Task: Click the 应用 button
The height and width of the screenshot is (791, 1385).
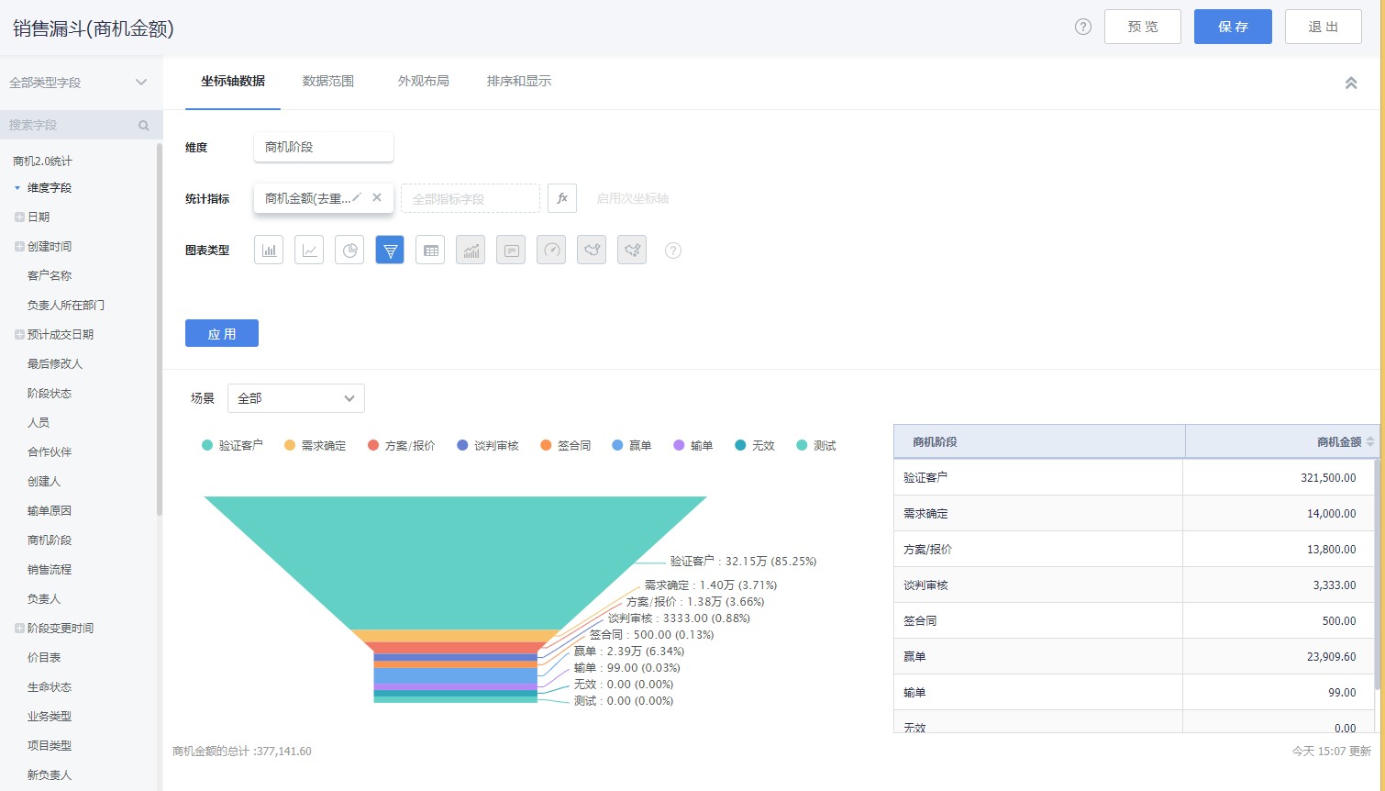Action: pyautogui.click(x=222, y=333)
